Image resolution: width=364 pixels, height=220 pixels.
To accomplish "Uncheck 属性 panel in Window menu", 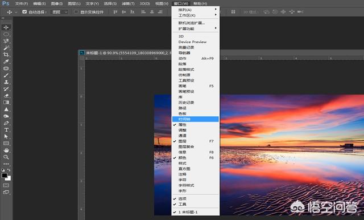I will 196,125.
